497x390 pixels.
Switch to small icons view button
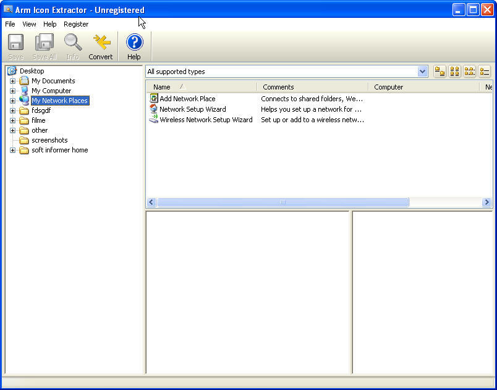454,72
